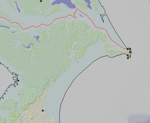Viewport: 150px width, 123px height.
Task: Select the curved purple river on left
Action: click(28, 46)
